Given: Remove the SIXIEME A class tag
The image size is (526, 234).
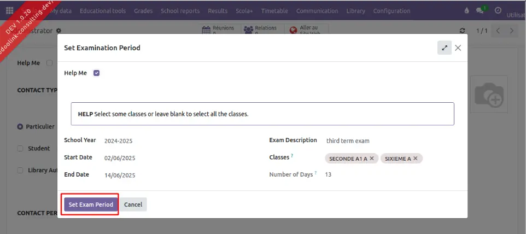Looking at the screenshot, I should [x=416, y=159].
